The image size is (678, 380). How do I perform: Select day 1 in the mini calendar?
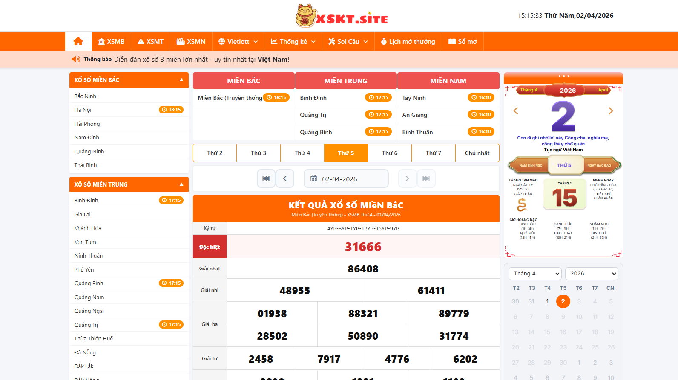547,301
